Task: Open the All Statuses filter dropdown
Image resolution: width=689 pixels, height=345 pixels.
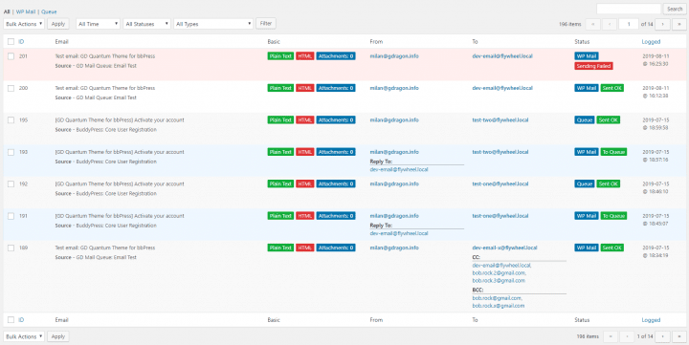Action: [146, 24]
